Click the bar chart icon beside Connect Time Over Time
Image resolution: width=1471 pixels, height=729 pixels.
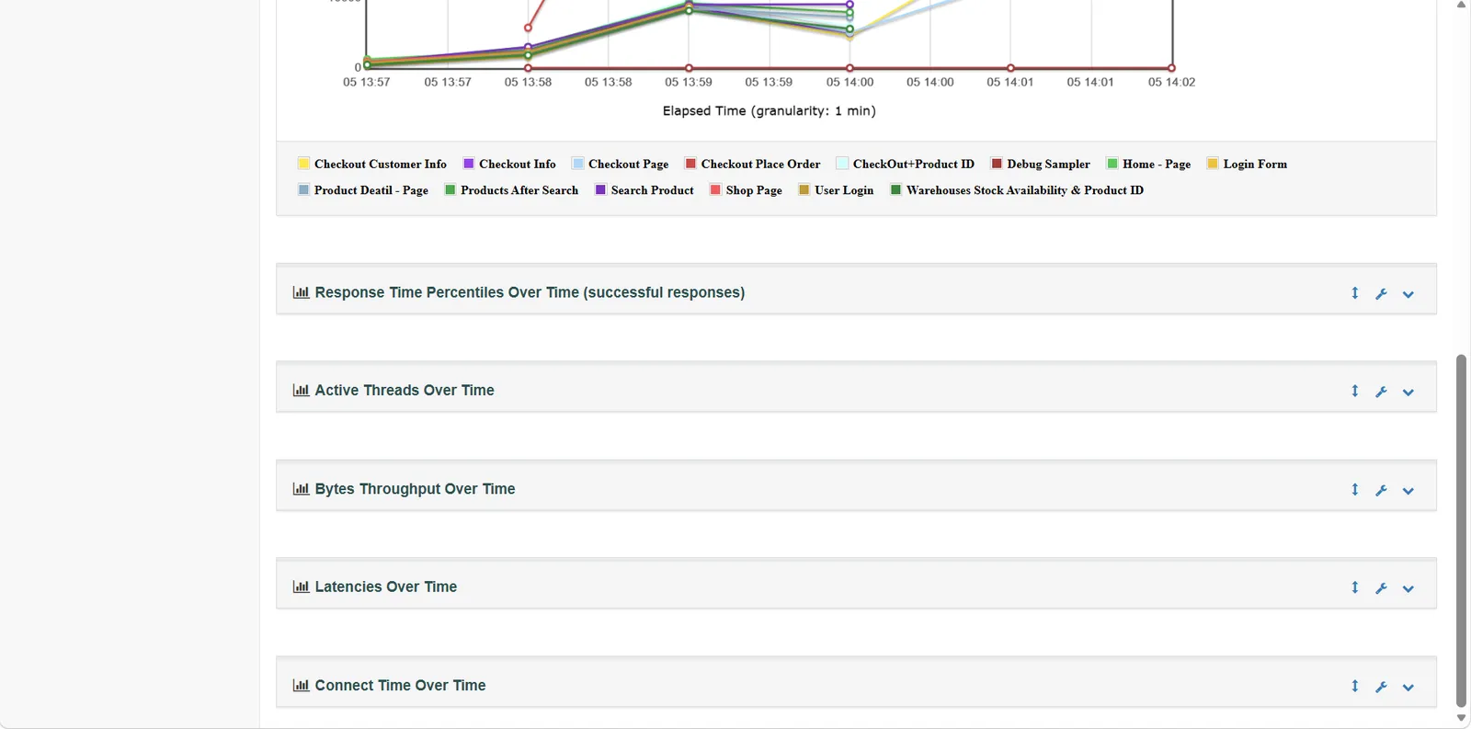(x=301, y=685)
